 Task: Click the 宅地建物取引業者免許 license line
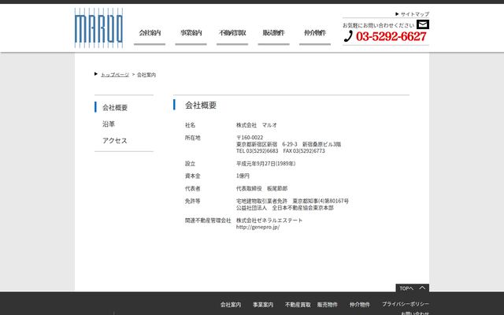(x=292, y=201)
